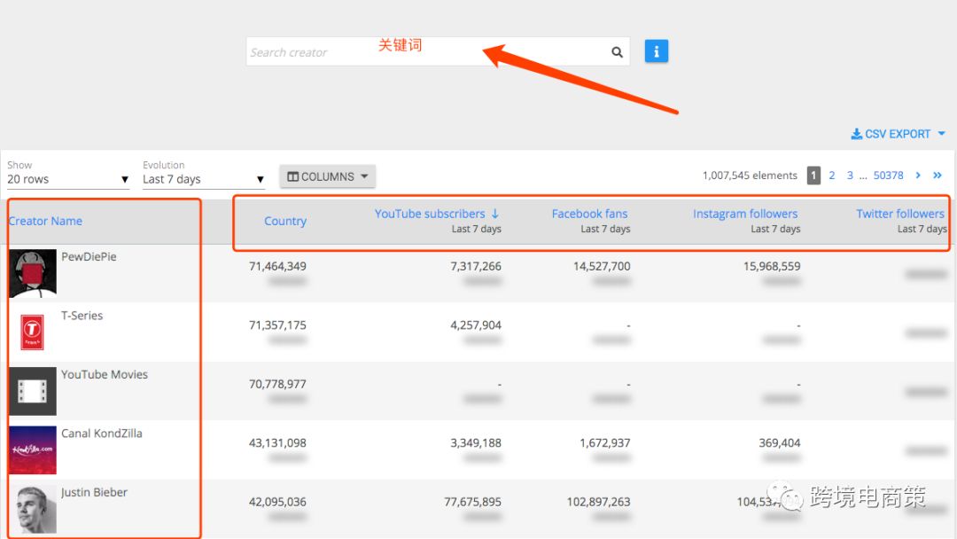Select the PewDiePie creator name
Image resolution: width=957 pixels, height=539 pixels.
[89, 256]
